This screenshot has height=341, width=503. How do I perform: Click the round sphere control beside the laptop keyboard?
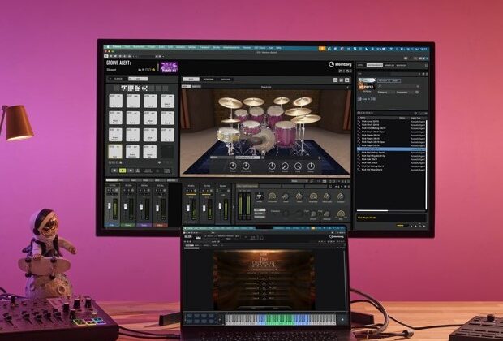click(x=342, y=320)
